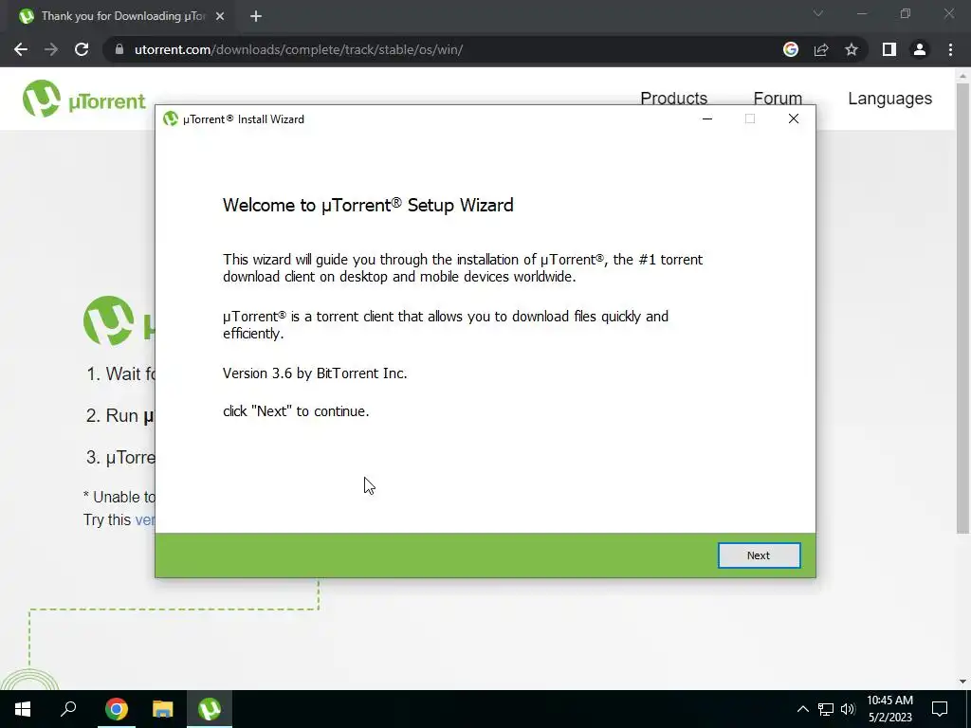Click the µTorrent installer taskbar icon
Screen dimensions: 971x728
[210, 709]
